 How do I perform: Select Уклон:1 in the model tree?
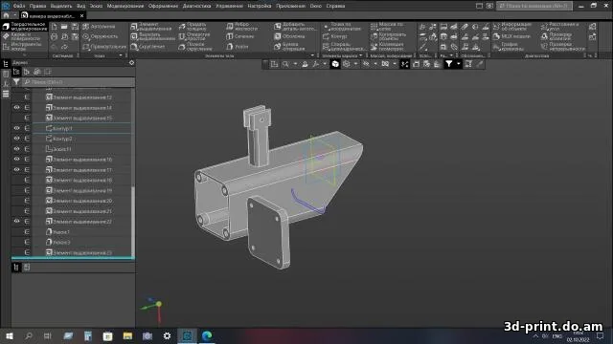click(x=57, y=231)
